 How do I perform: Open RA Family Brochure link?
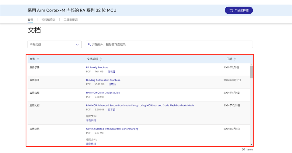[x=97, y=68]
